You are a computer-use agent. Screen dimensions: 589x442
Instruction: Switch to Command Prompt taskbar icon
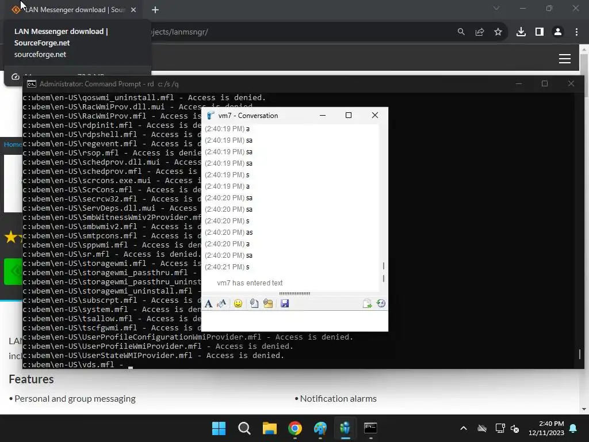coord(370,428)
